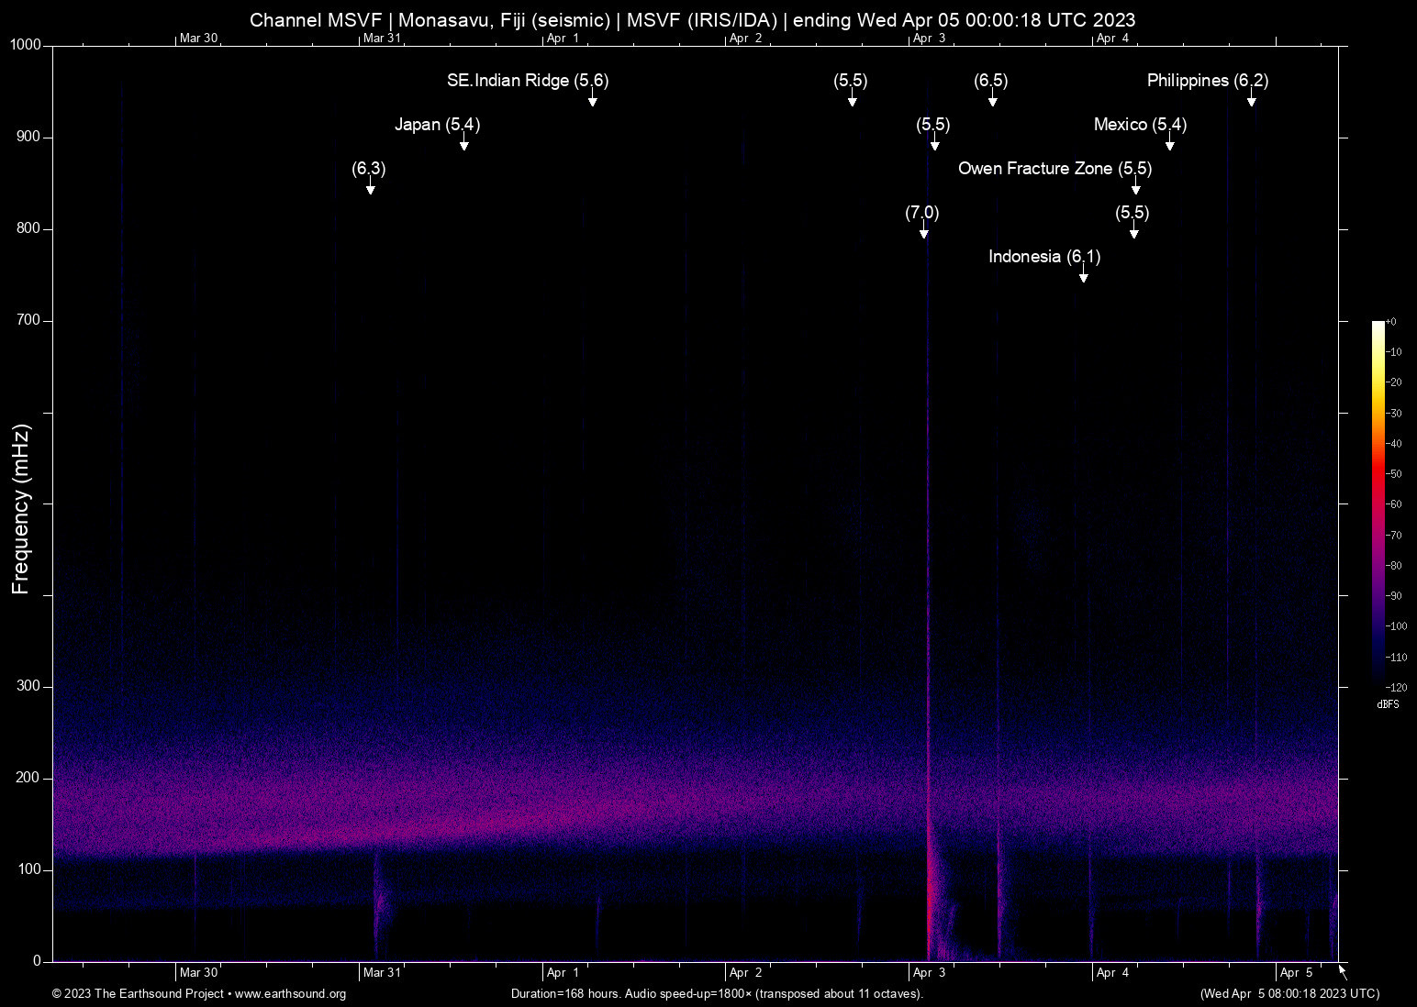The width and height of the screenshot is (1417, 1007).
Task: Click the arrow below the Japan (5.4) label
Action: coord(464,143)
